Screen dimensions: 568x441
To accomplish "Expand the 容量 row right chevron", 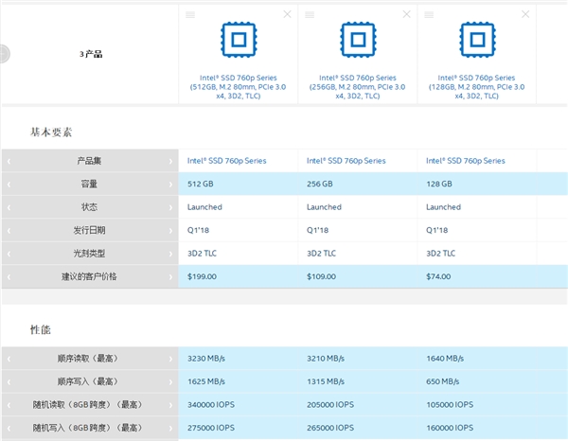I will click(170, 184).
